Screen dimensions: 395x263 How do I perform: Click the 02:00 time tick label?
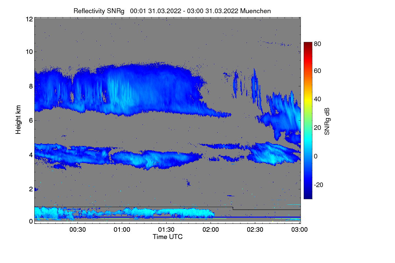point(211,229)
